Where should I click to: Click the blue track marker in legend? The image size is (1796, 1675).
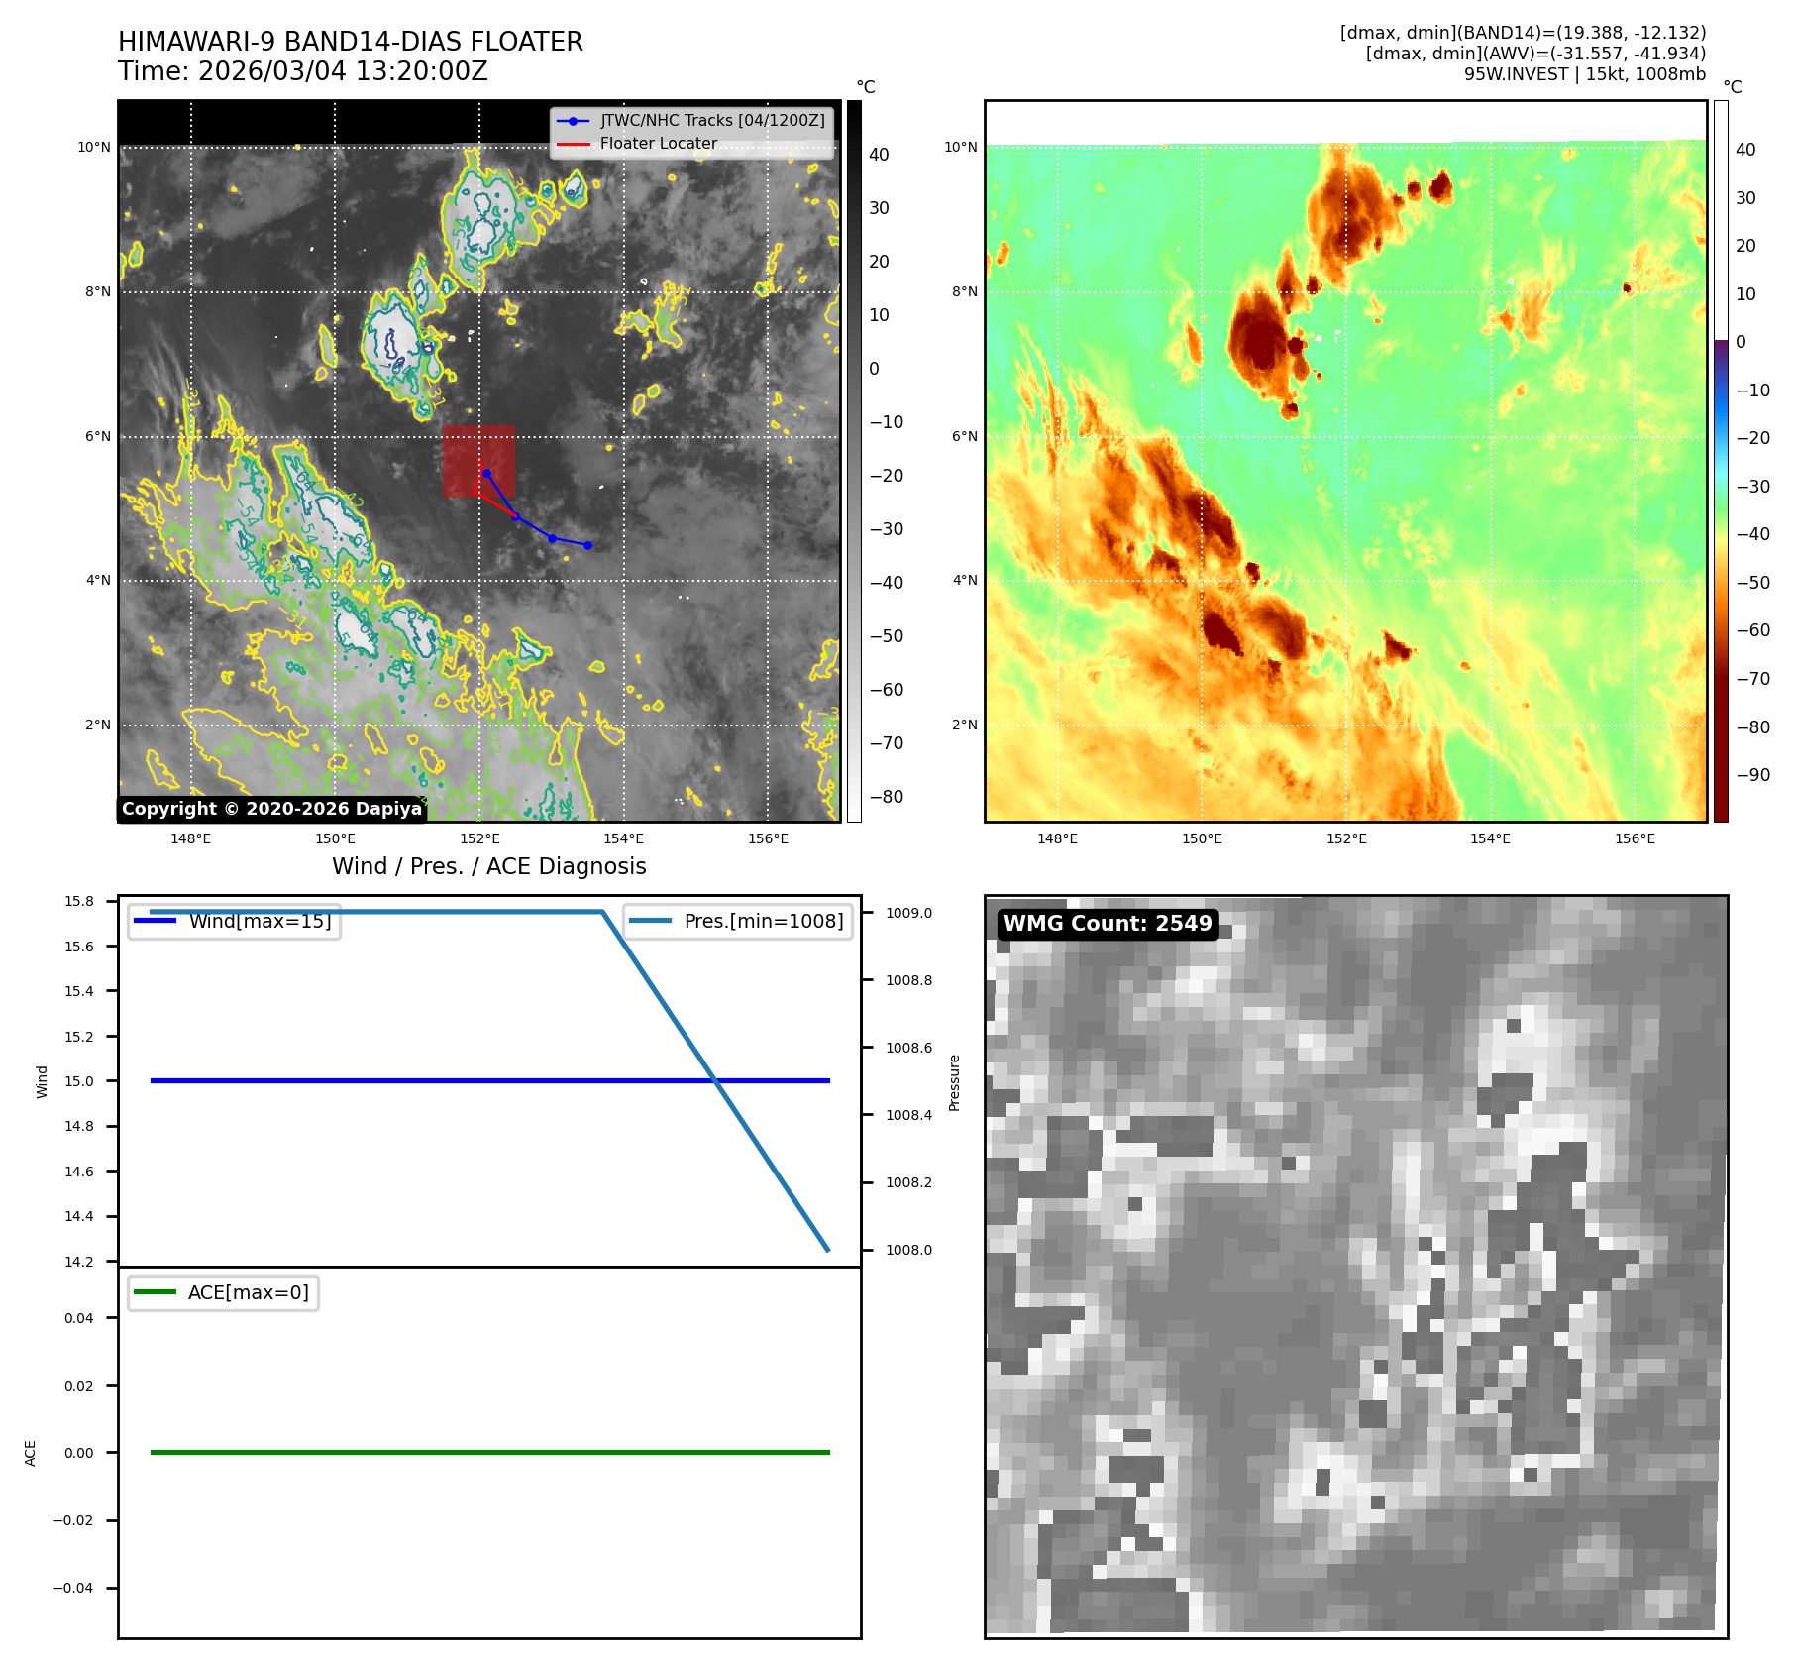[573, 121]
